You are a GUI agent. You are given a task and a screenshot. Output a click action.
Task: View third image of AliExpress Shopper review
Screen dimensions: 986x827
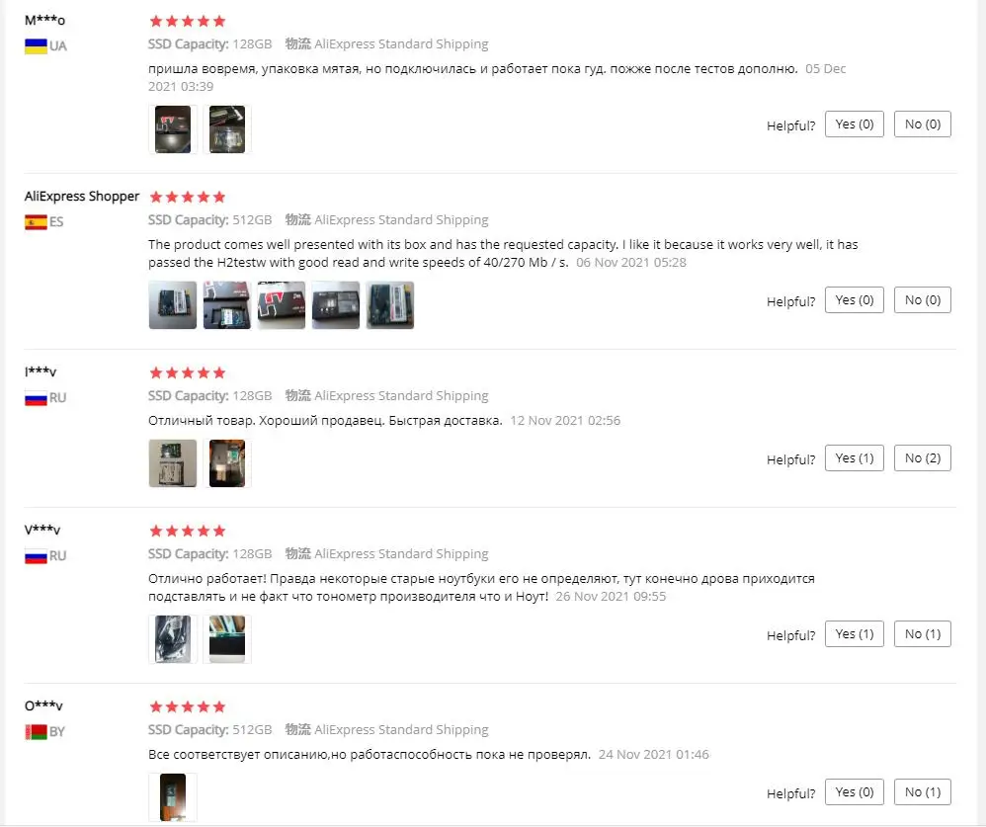pyautogui.click(x=282, y=305)
